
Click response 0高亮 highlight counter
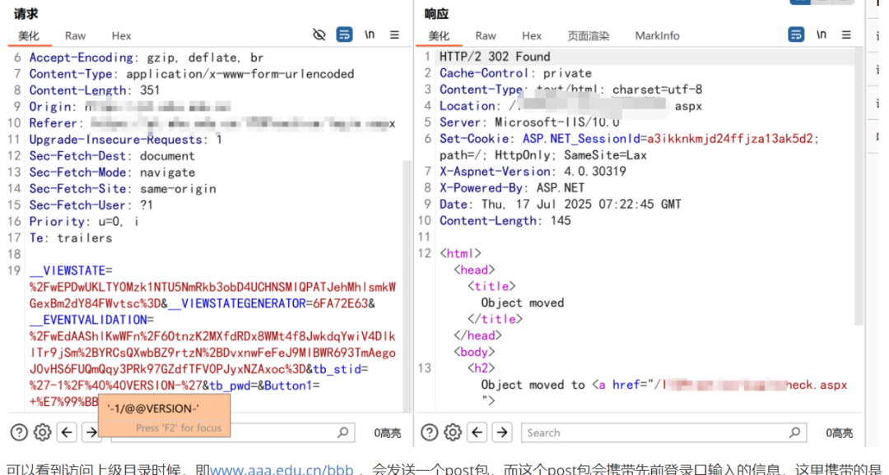point(839,433)
